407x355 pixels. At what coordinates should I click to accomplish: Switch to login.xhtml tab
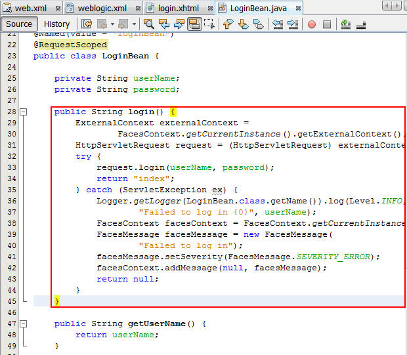[179, 9]
